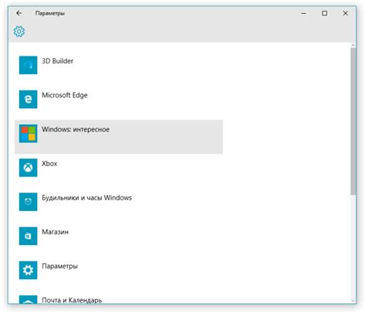
Task: Click the 3D Builder app icon
Action: (28, 65)
